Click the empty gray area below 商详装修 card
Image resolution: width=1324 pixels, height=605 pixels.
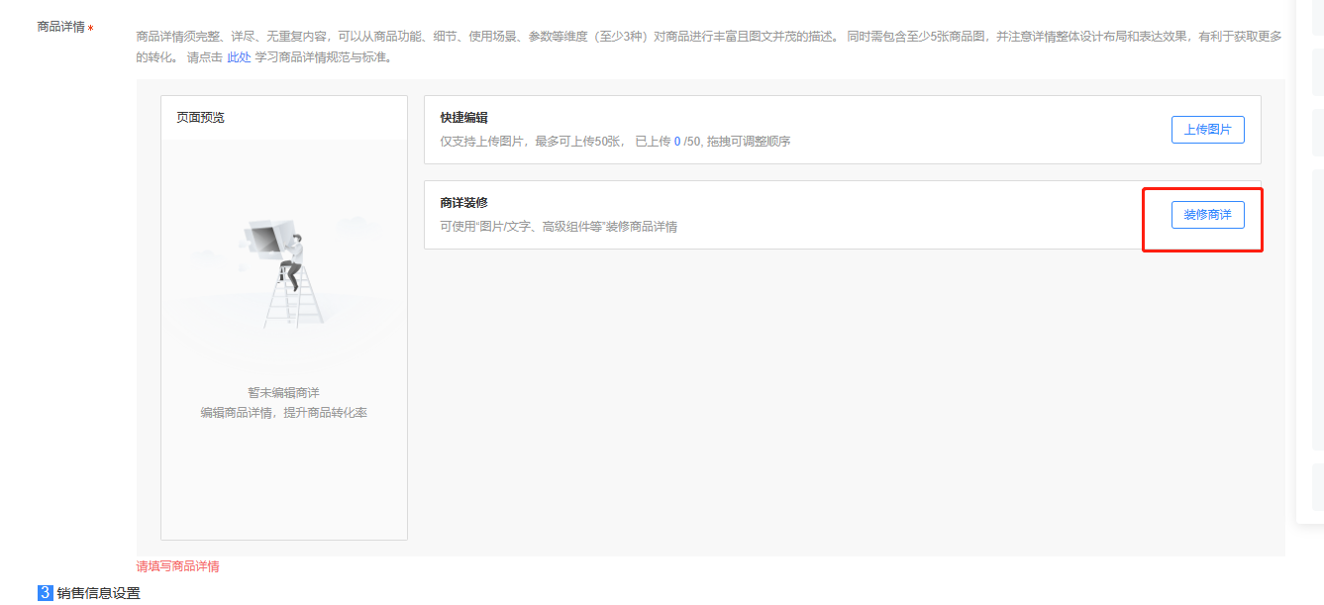point(842,396)
